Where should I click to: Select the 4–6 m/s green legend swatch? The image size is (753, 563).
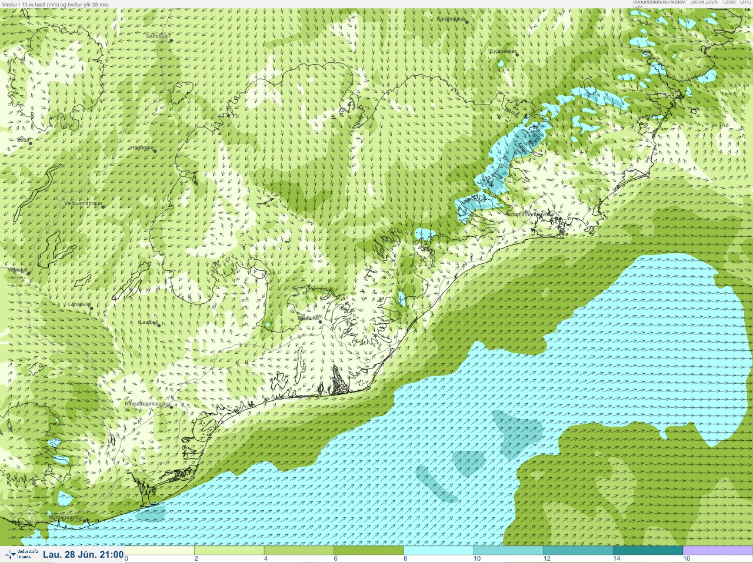pyautogui.click(x=299, y=551)
